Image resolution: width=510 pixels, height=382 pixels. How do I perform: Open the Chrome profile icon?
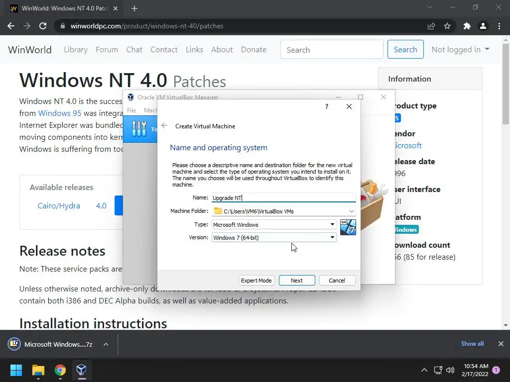point(483,26)
